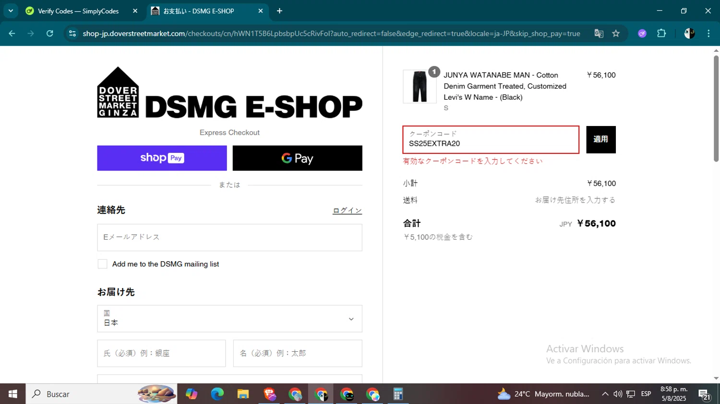The width and height of the screenshot is (720, 404).
Task: Pay with the Shop Pay button
Action: [x=162, y=158]
